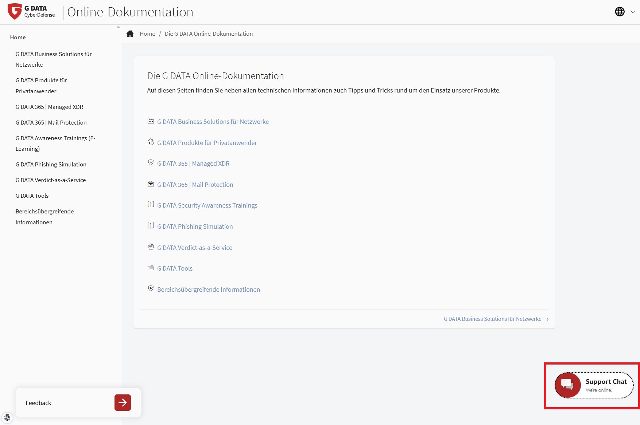The height and width of the screenshot is (425, 640).
Task: Click the Support Chat bubble icon
Action: point(567,385)
